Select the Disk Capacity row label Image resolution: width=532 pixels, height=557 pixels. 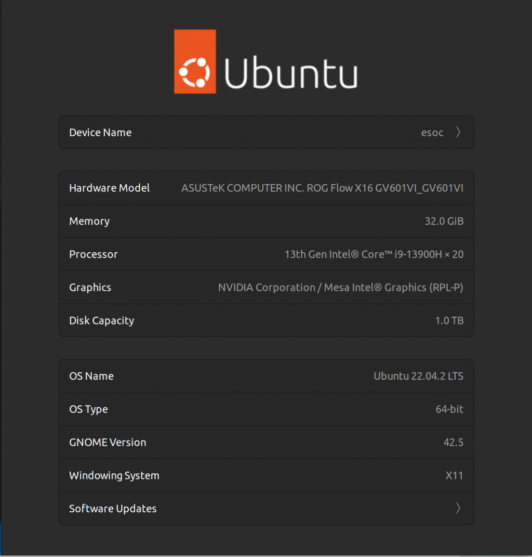(101, 321)
